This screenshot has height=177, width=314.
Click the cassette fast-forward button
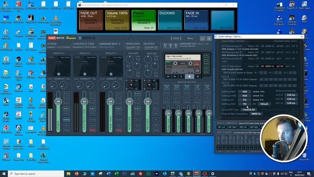[x=175, y=77]
